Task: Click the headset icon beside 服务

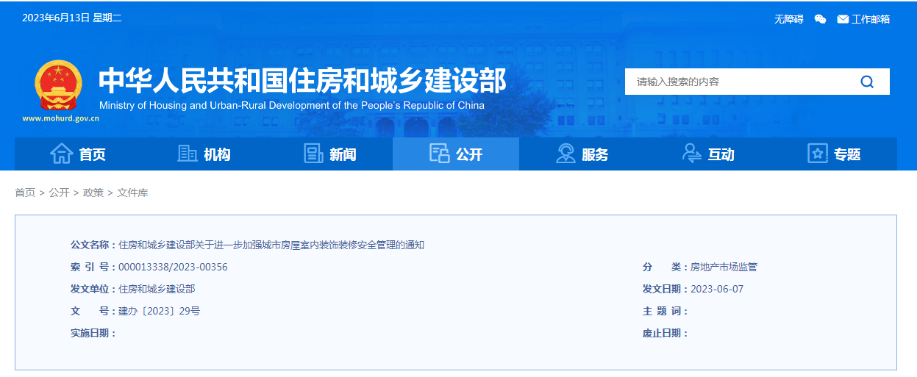Action: 565,154
